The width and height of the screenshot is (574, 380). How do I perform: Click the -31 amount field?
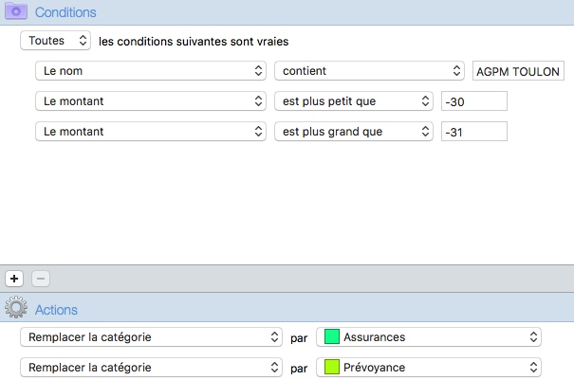tap(474, 132)
